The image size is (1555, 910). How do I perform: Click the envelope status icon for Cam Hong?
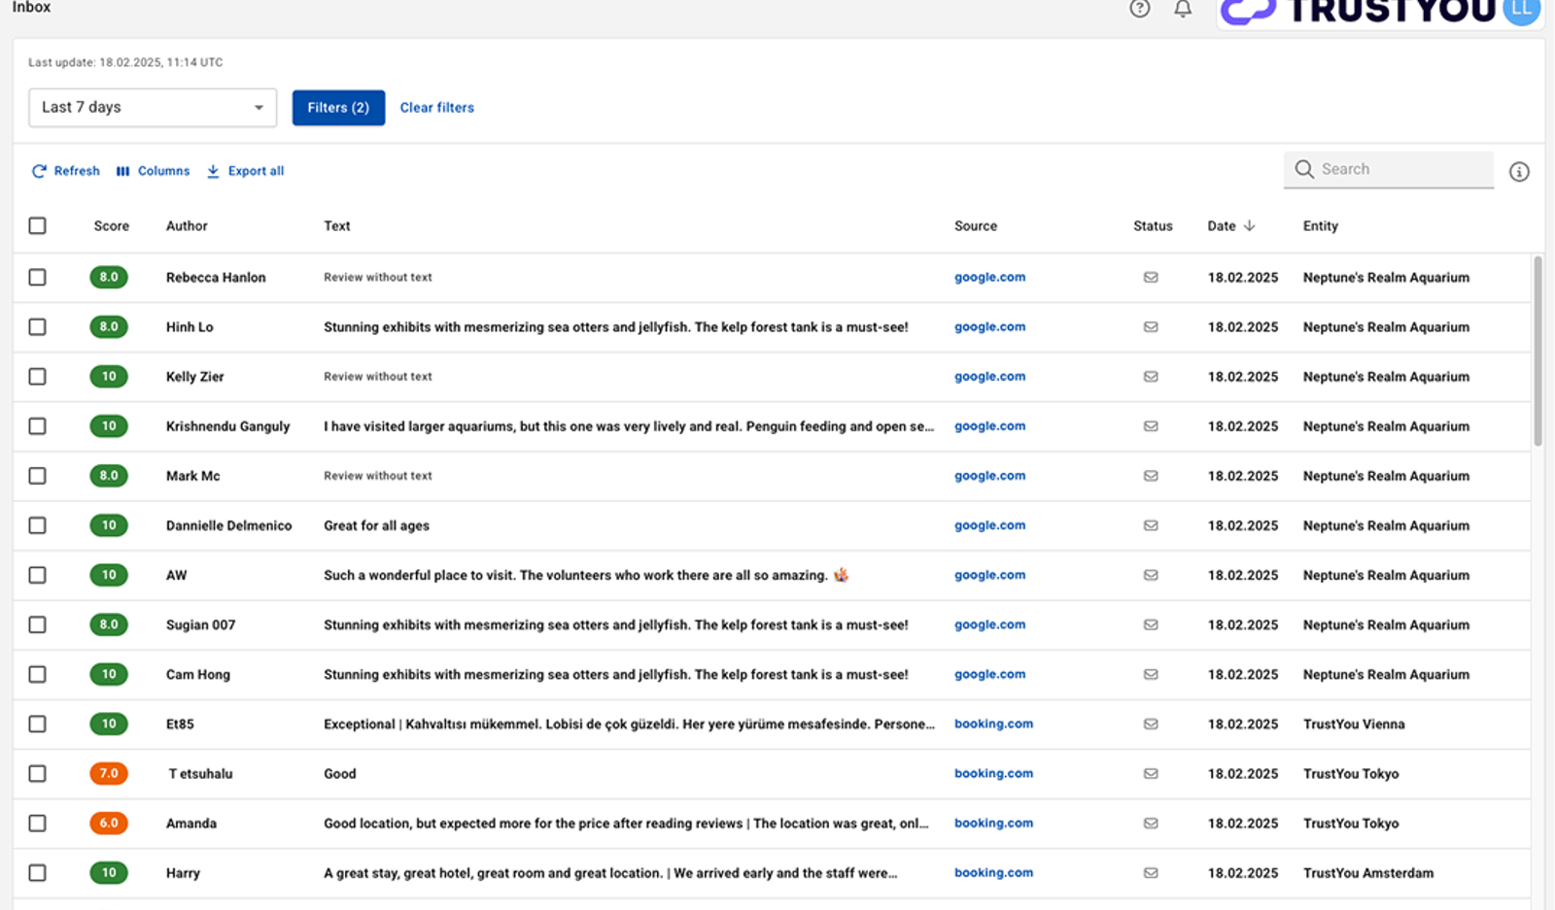pos(1151,674)
